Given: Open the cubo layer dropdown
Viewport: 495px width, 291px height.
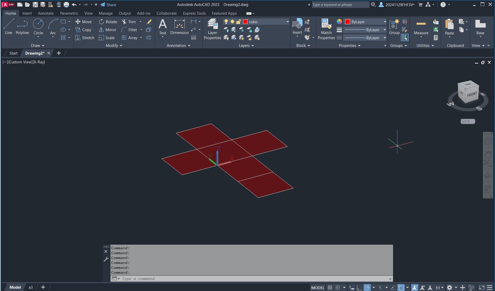Looking at the screenshot, I should (288, 22).
